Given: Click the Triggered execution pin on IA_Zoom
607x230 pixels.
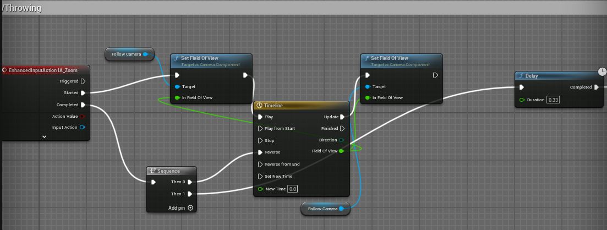Looking at the screenshot, I should click(83, 81).
